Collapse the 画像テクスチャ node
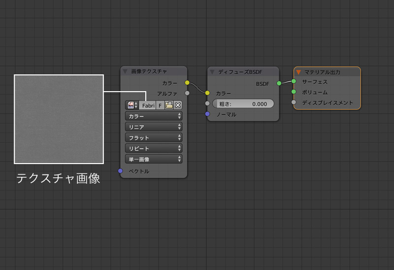 pyautogui.click(x=125, y=71)
